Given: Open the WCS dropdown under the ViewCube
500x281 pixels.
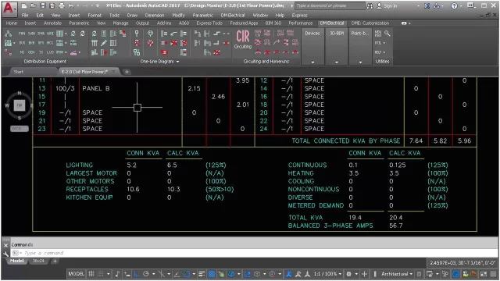Looking at the screenshot, I should (20, 129).
